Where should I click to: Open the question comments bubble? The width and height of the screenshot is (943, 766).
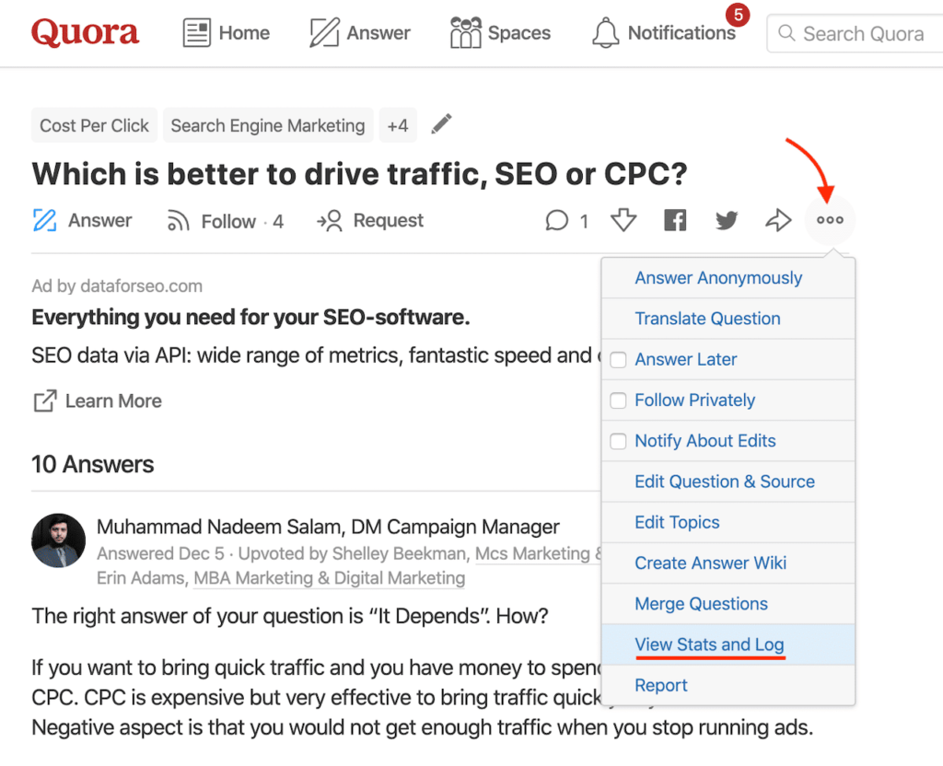[566, 221]
